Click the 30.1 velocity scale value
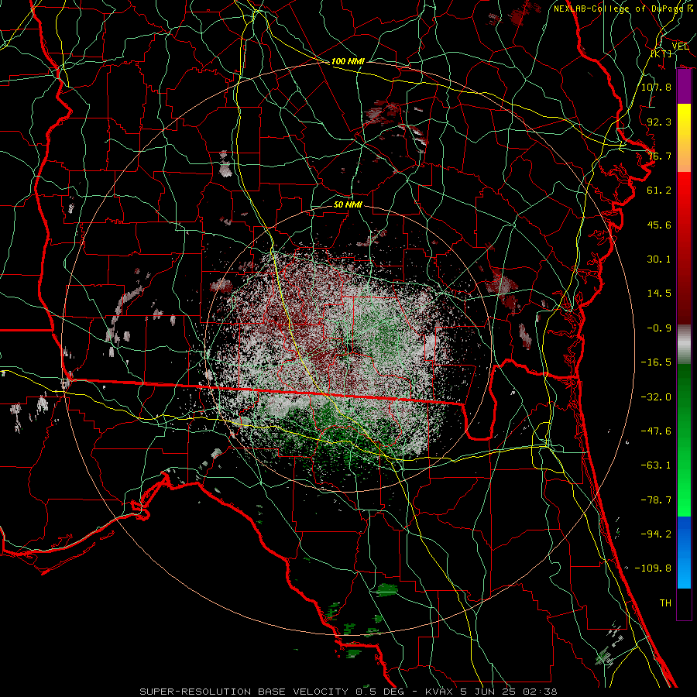 pyautogui.click(x=659, y=259)
